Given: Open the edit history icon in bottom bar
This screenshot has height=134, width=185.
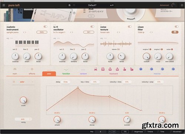Looking at the screenshot, I should tap(114, 132).
